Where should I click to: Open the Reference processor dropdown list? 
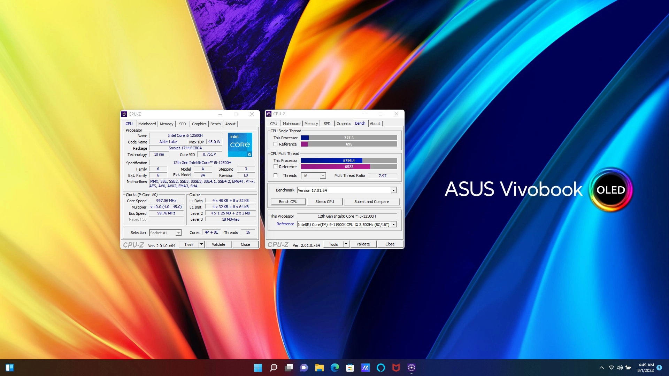click(393, 225)
